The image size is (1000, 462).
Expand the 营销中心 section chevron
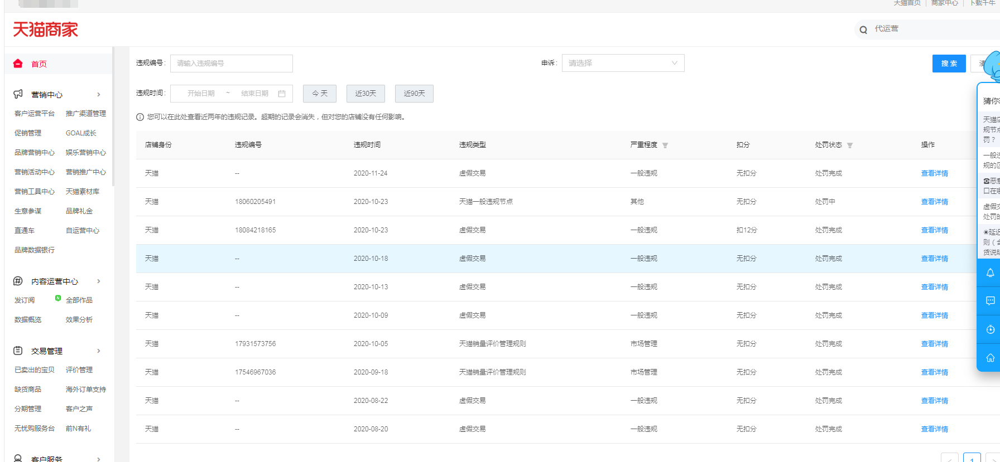click(x=99, y=94)
